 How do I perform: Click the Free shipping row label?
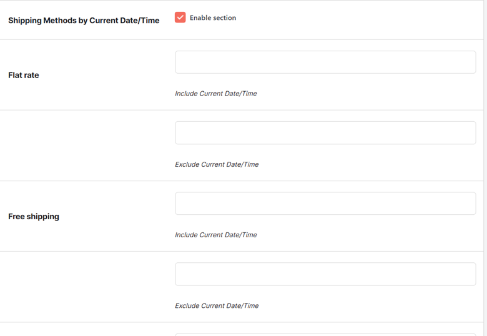pos(34,217)
